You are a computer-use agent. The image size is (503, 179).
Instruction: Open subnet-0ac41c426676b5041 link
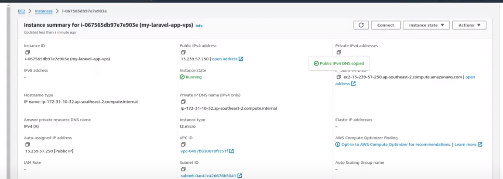pos(209,176)
